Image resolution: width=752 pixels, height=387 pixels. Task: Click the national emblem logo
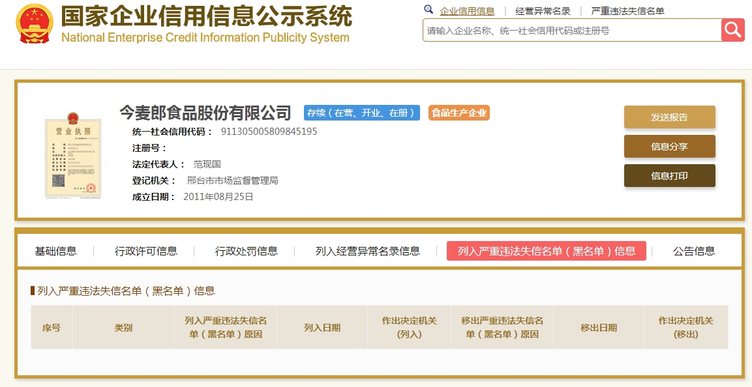tap(35, 23)
